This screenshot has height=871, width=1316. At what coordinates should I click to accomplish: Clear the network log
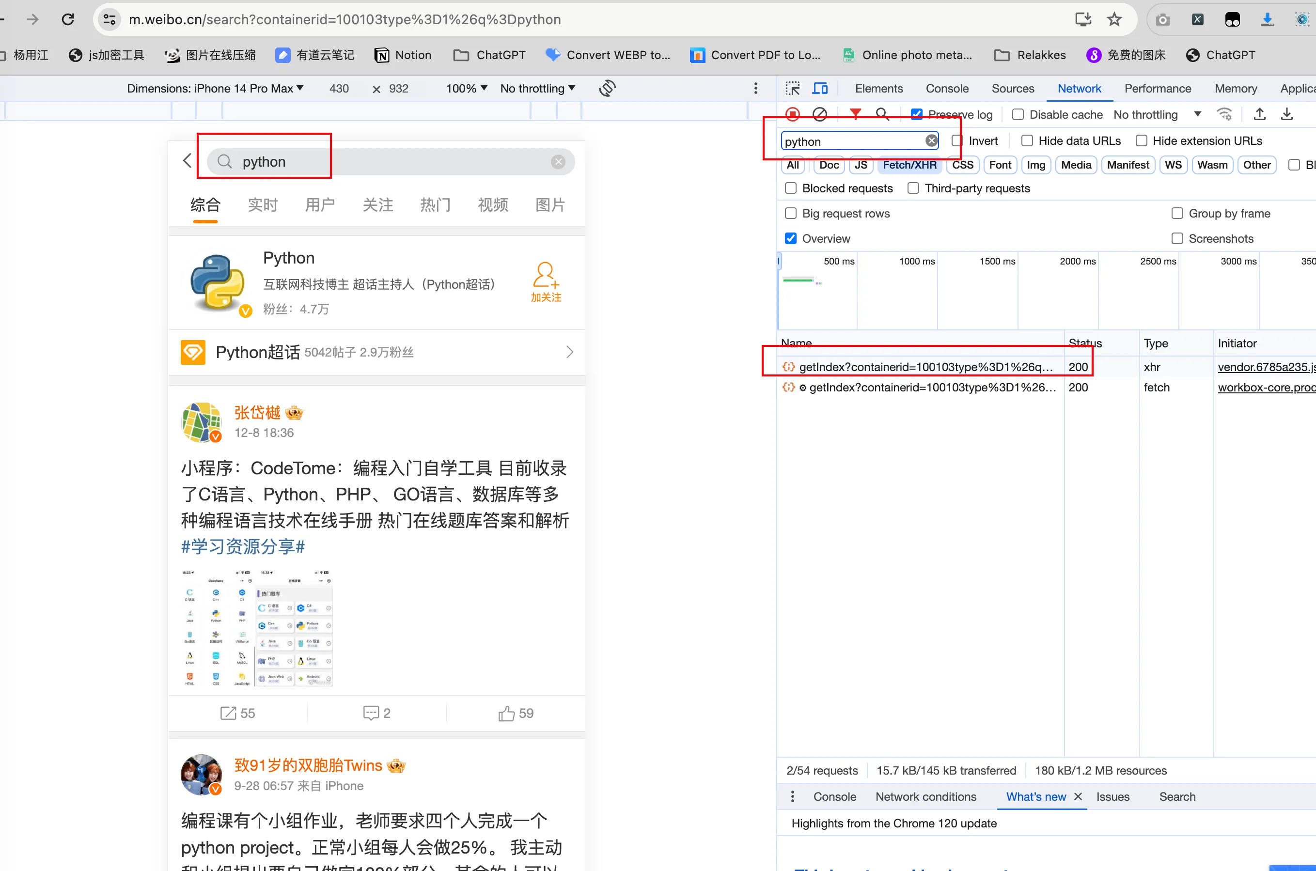coord(819,114)
